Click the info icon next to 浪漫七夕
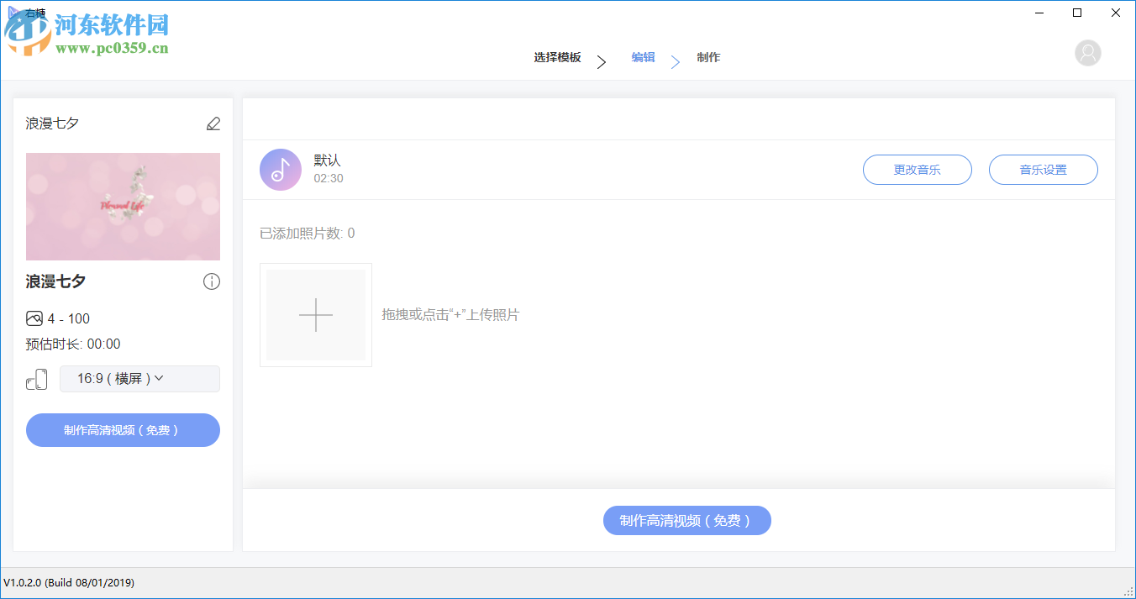Image resolution: width=1136 pixels, height=599 pixels. [x=212, y=281]
